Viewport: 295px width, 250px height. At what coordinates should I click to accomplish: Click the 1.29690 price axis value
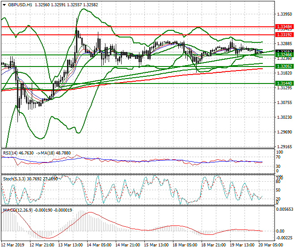[285, 132]
